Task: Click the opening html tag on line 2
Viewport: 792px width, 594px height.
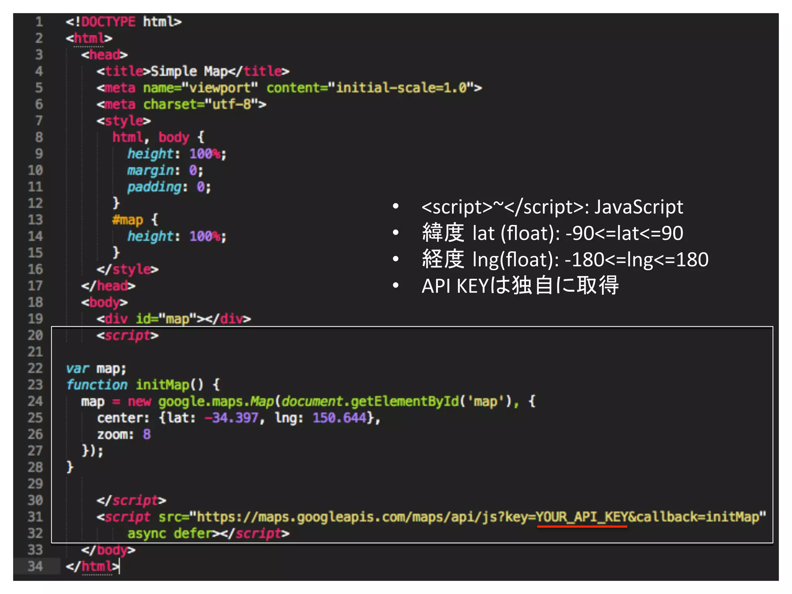Action: tap(89, 38)
